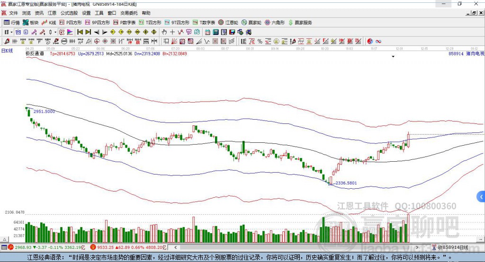Open the 文件 menu
Image resolution: width=485 pixels, height=262 pixels.
(13, 13)
